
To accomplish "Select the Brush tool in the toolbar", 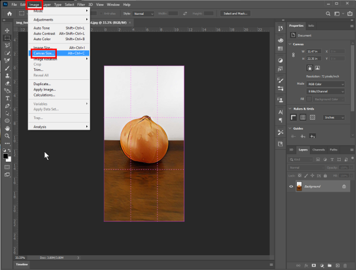I will point(7,68).
